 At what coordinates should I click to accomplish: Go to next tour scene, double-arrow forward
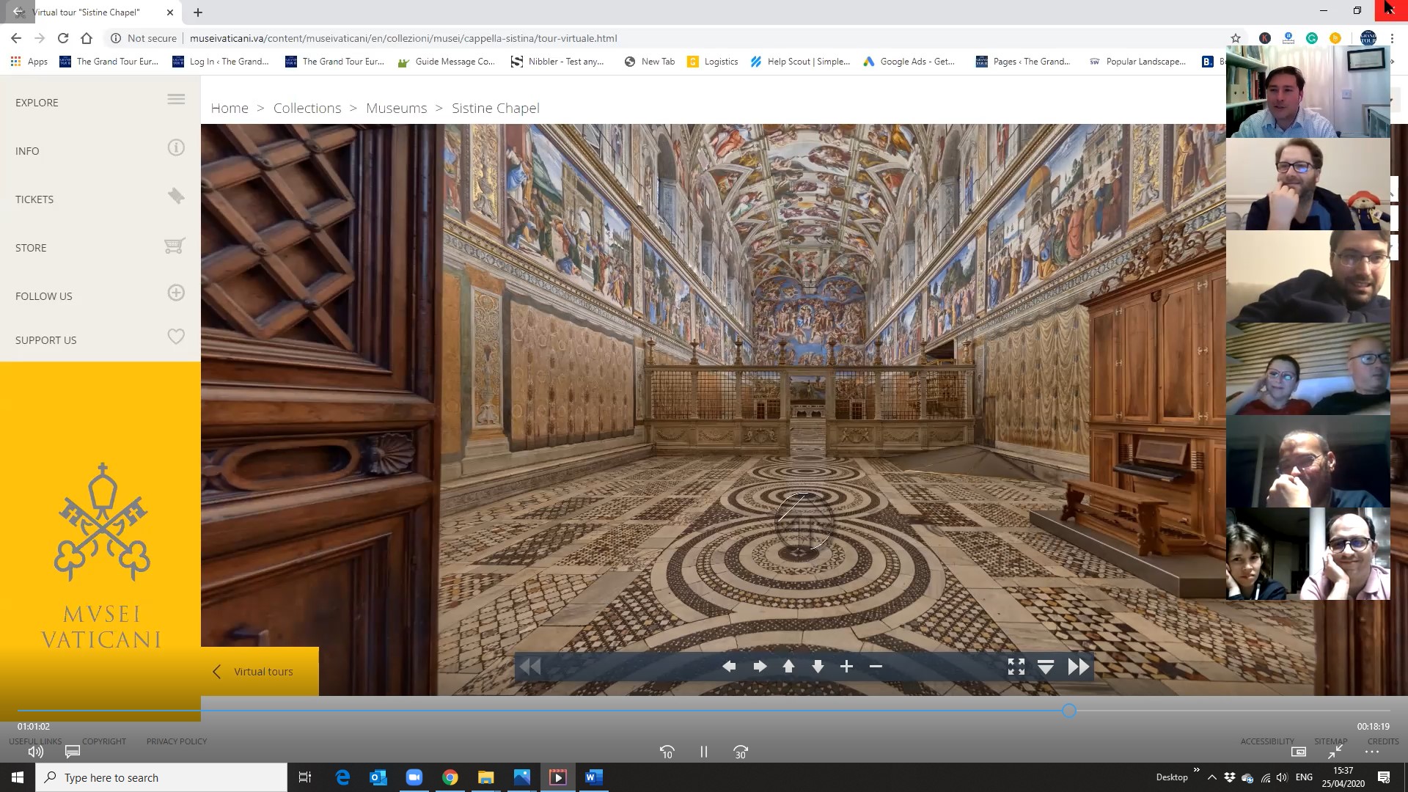click(1079, 667)
